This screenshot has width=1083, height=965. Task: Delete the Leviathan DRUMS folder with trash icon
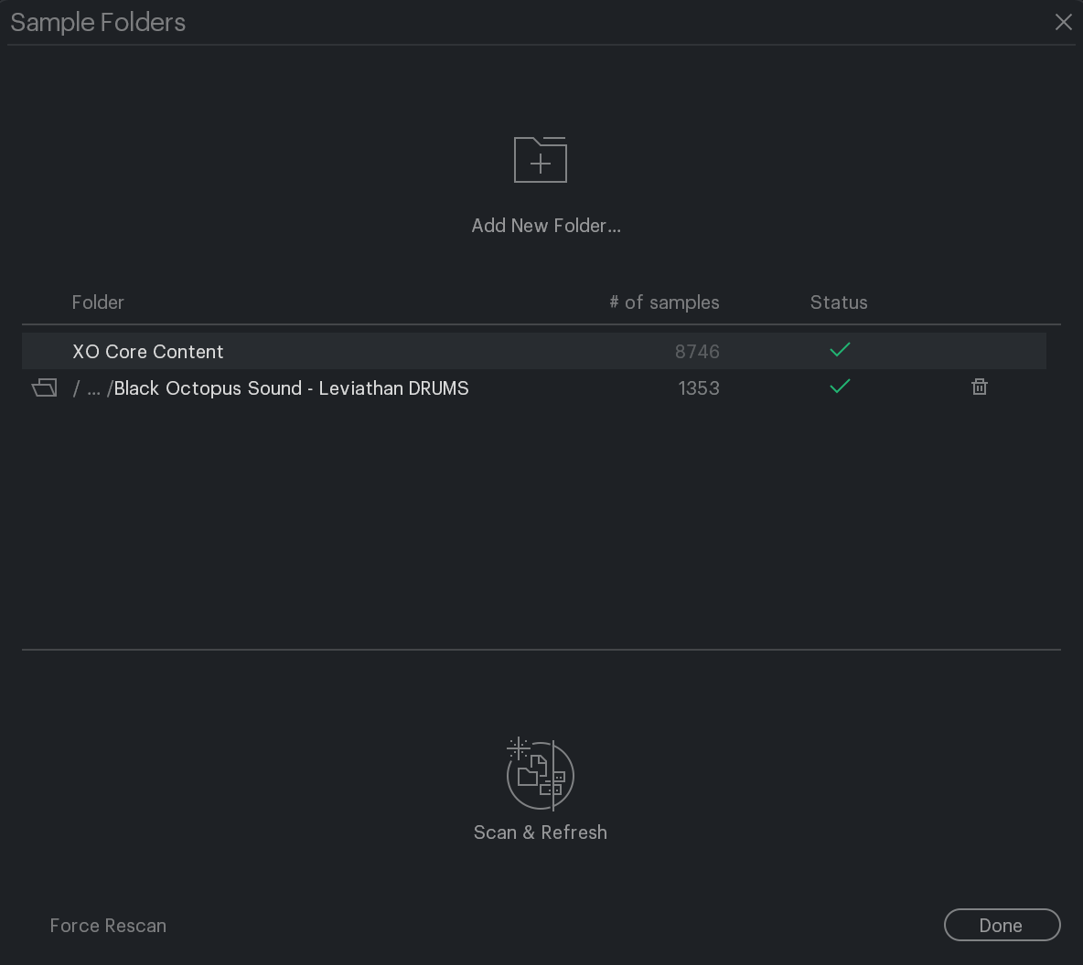tap(980, 387)
